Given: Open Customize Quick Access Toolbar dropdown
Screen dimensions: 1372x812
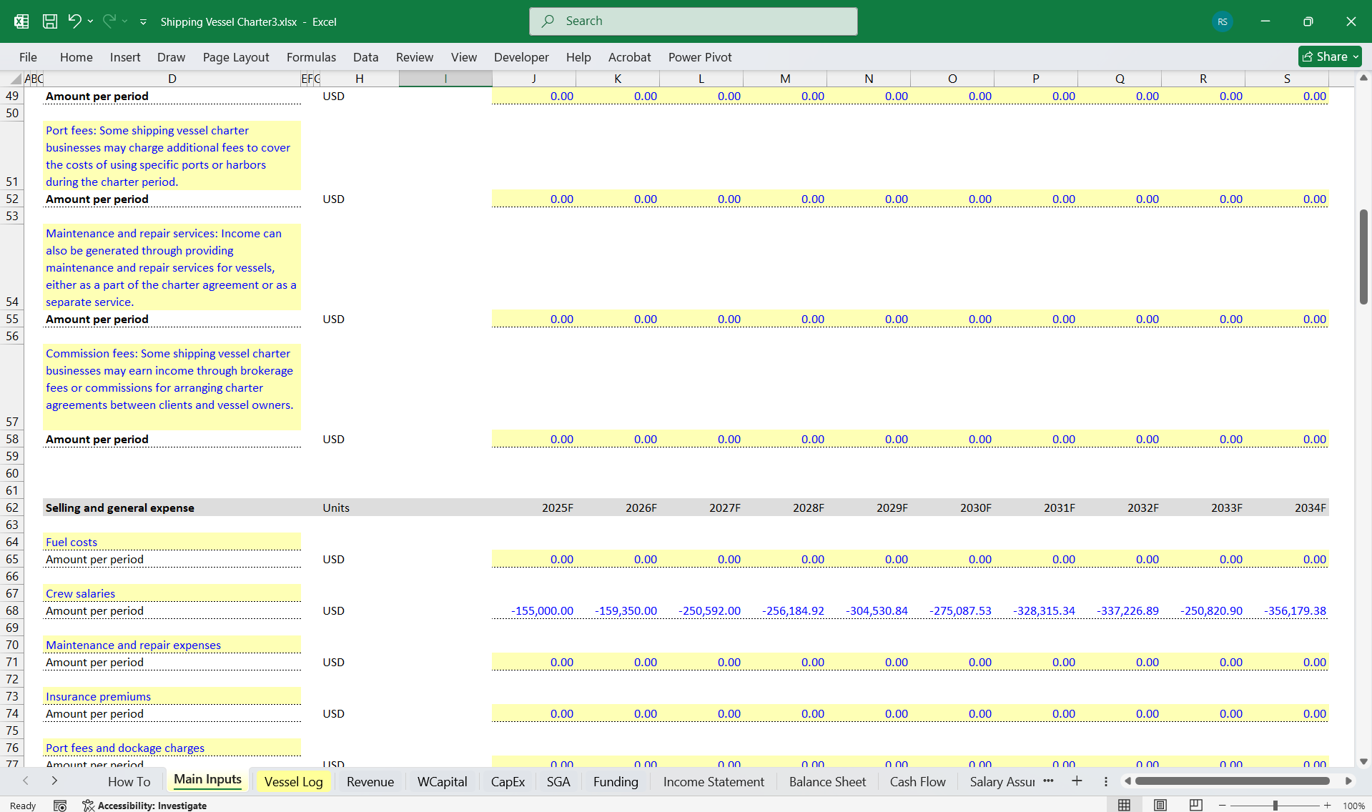Looking at the screenshot, I should coord(143,22).
